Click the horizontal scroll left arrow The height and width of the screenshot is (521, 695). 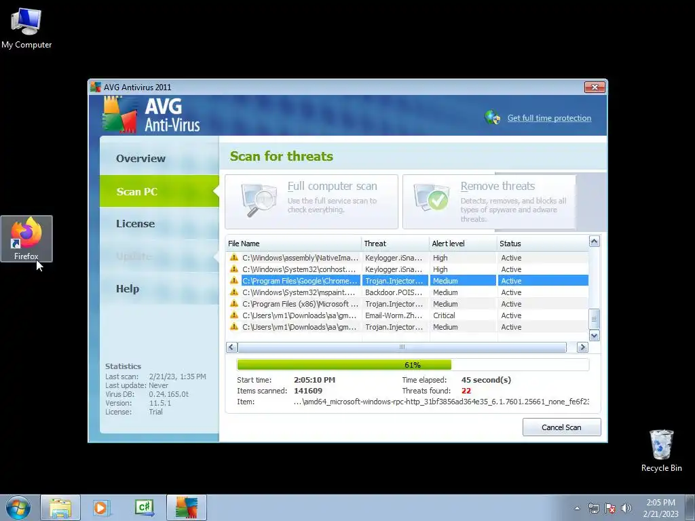click(231, 347)
